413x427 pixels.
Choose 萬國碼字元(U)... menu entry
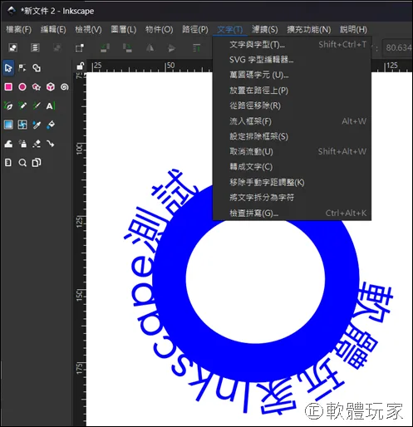(292, 75)
